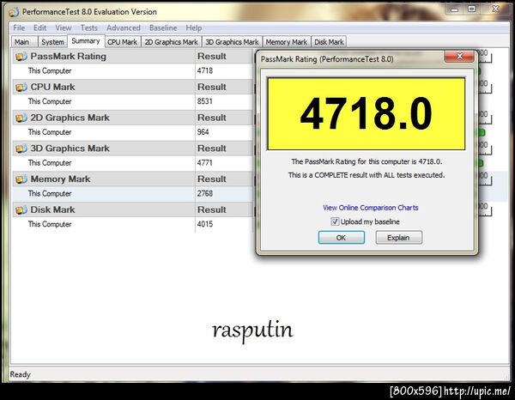Click the 3D Graphics Mark row icon

(x=21, y=148)
